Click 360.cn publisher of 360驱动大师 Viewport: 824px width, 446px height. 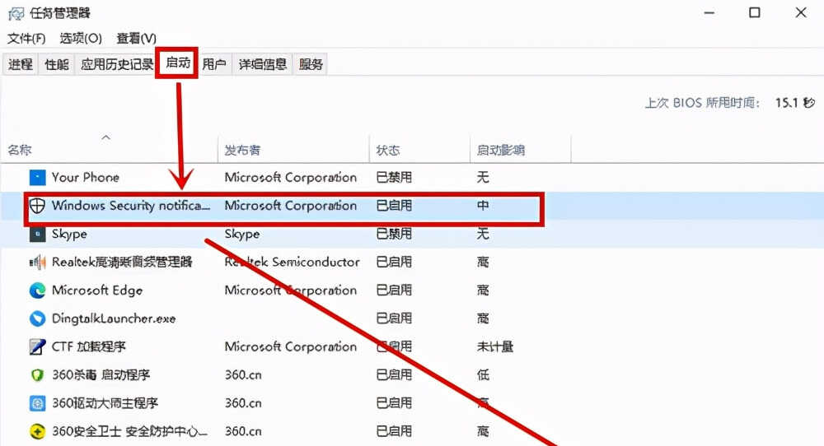coord(243,403)
